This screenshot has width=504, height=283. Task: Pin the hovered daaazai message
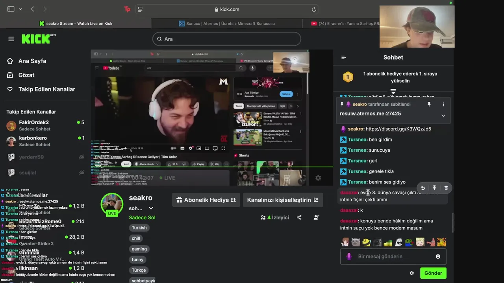(x=434, y=188)
